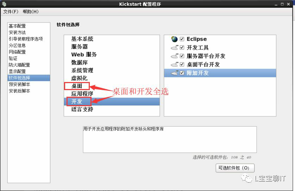
Task: Disable the 服务器平台开发 checkbox
Action: point(182,56)
